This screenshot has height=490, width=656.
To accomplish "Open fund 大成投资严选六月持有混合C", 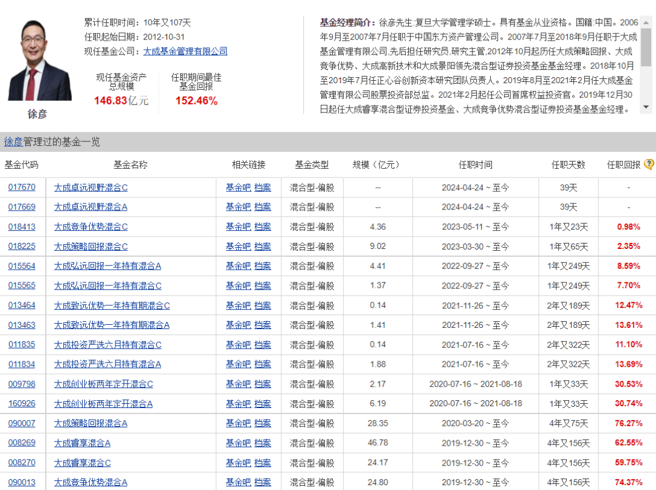I will pos(108,345).
